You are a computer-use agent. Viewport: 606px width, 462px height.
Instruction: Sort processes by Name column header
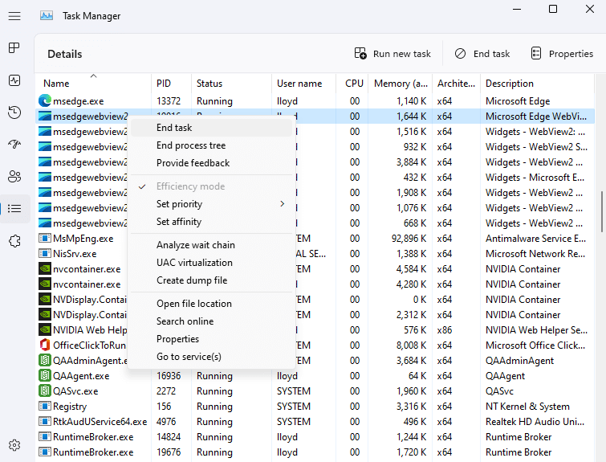56,84
